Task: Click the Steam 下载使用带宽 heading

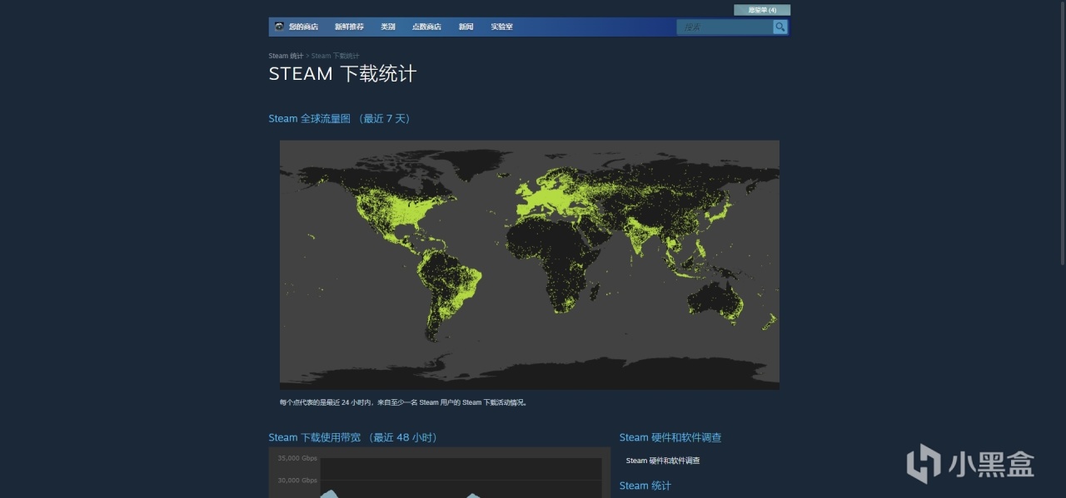Action: click(x=314, y=436)
